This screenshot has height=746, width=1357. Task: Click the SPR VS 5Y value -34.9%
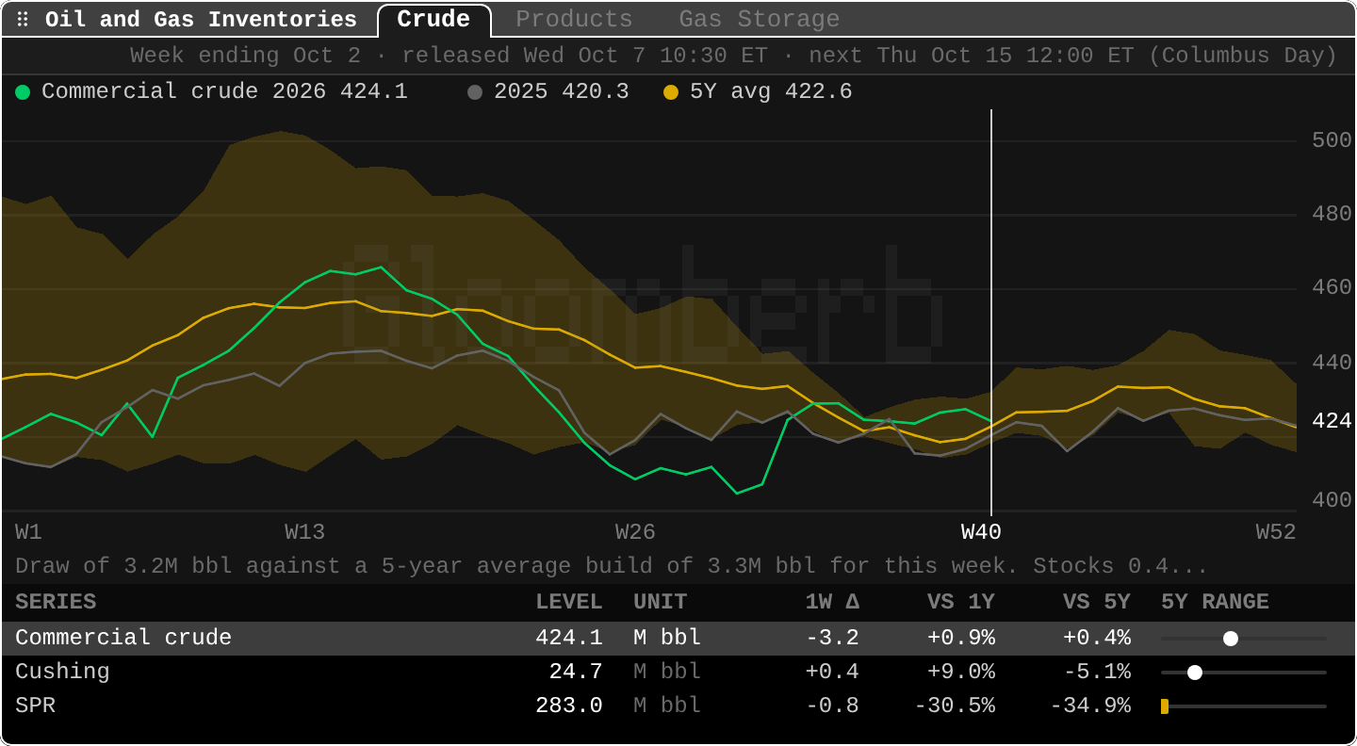click(x=1090, y=706)
